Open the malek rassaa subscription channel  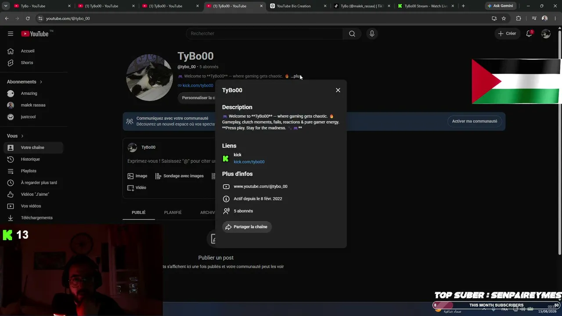[33, 105]
